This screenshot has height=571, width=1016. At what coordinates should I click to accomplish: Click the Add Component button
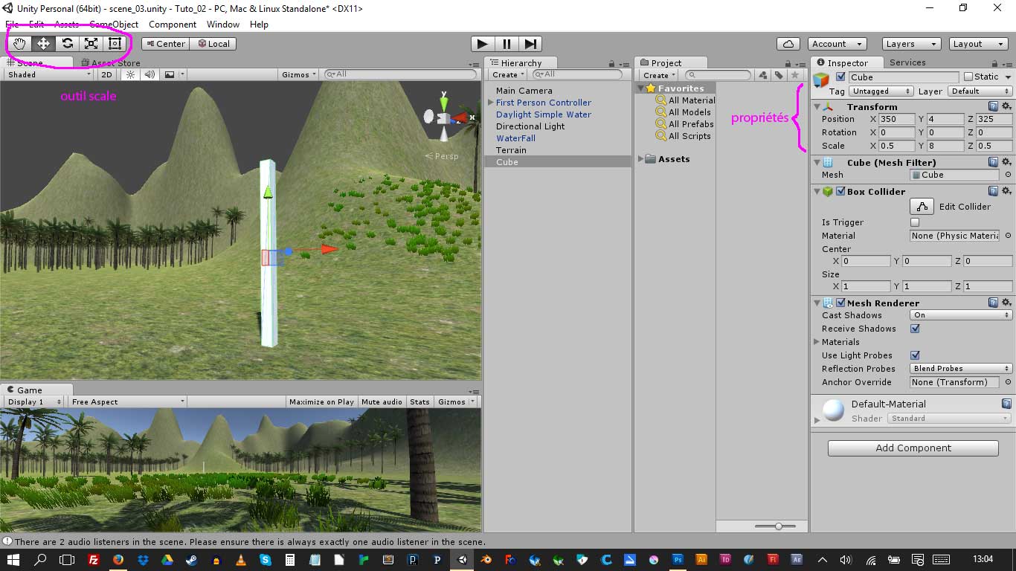913,448
